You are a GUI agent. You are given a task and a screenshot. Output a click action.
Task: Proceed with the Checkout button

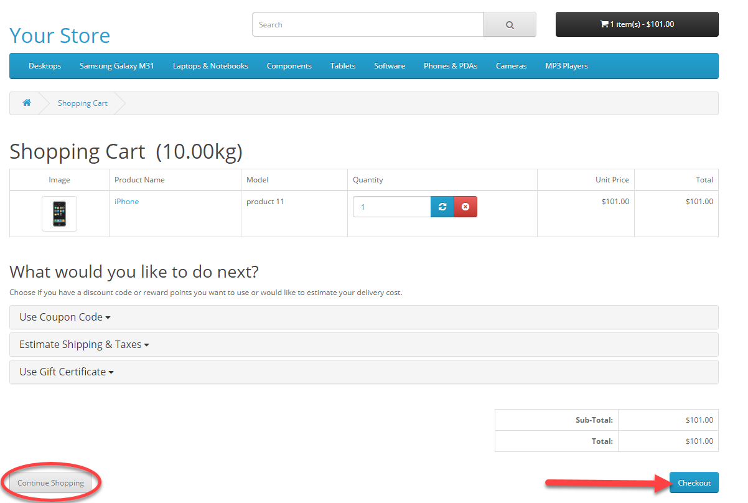coord(694,483)
